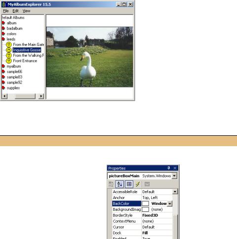Click smiley icon of From the Main Gate
This screenshot has width=237, height=239.
(9, 44)
